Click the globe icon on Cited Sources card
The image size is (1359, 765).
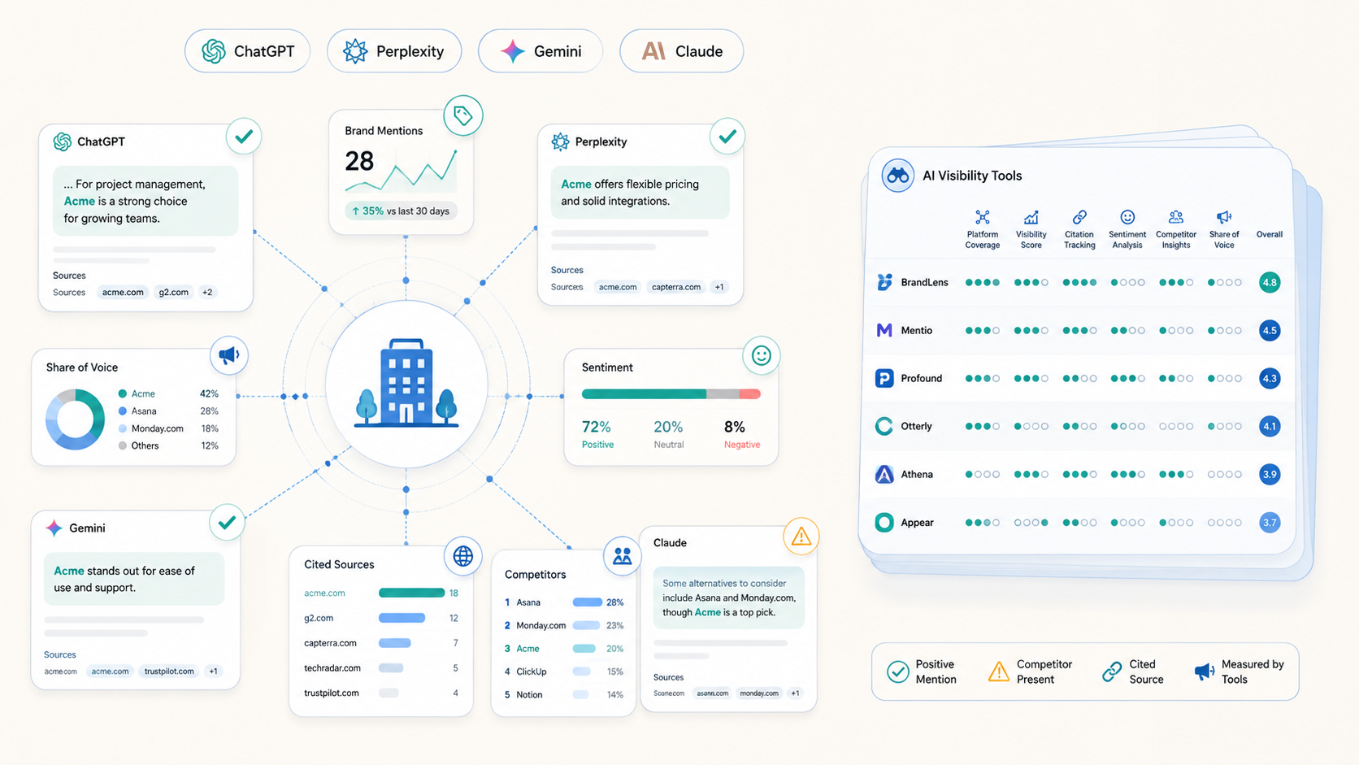[x=463, y=556]
